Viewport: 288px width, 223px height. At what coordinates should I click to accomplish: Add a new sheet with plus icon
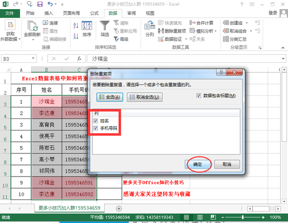[119, 209]
